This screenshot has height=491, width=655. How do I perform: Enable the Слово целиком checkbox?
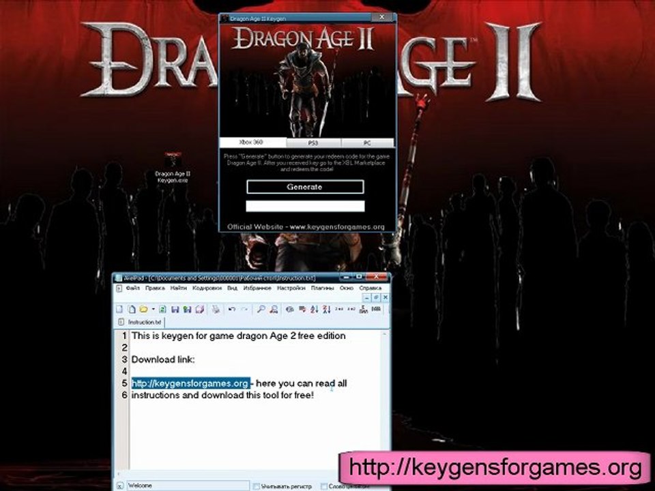click(323, 486)
